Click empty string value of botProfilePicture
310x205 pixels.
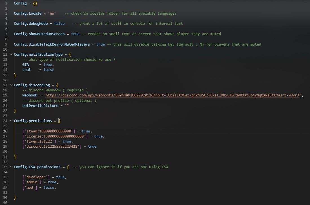tap(67, 106)
